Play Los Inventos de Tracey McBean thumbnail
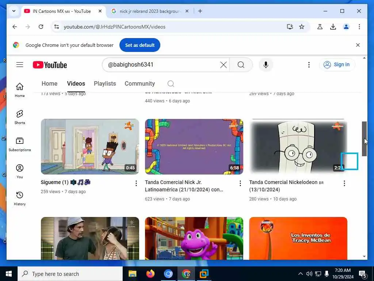Viewport: 374px width, 281px height. (298, 238)
